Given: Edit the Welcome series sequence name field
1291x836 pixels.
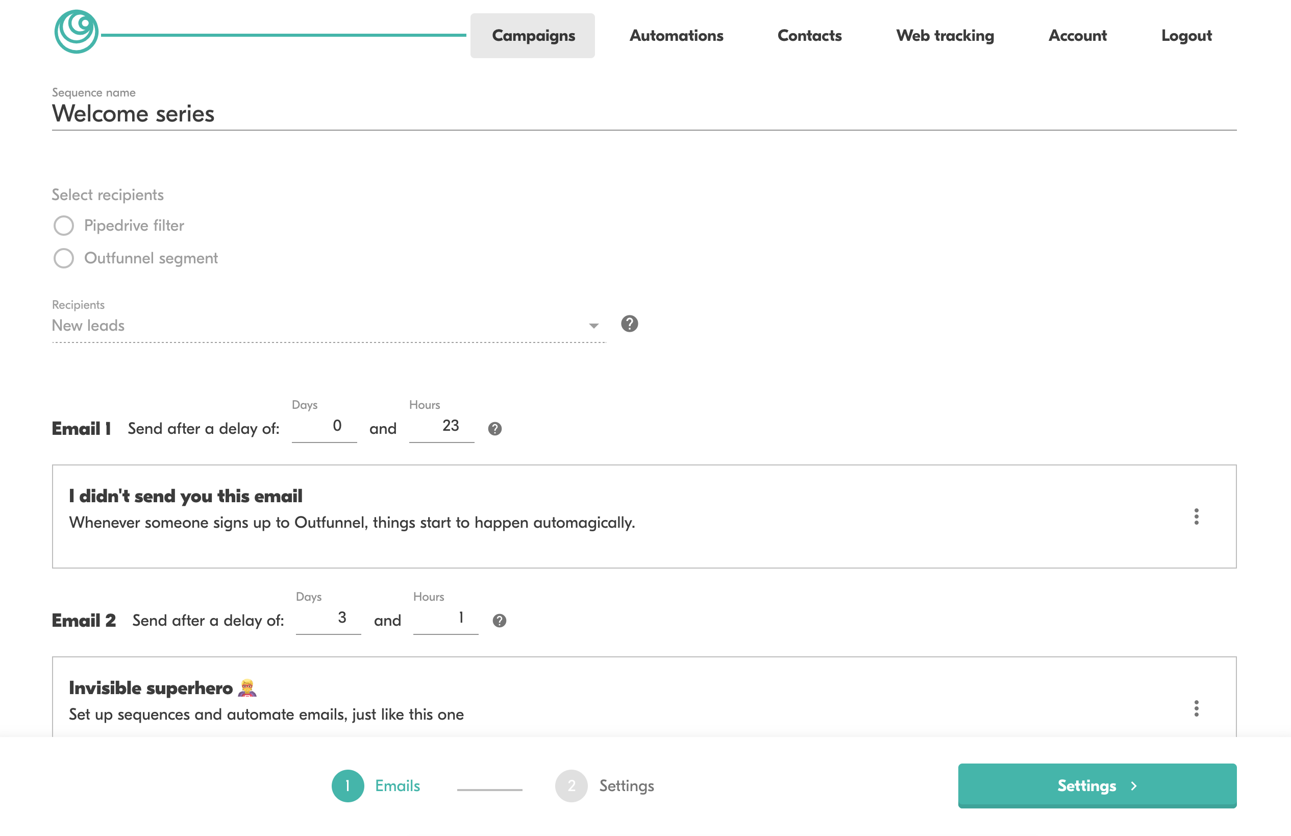Looking at the screenshot, I should click(x=644, y=114).
